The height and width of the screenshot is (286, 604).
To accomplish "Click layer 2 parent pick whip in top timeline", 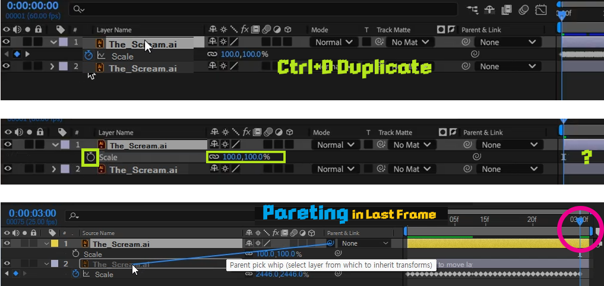I will coord(466,66).
